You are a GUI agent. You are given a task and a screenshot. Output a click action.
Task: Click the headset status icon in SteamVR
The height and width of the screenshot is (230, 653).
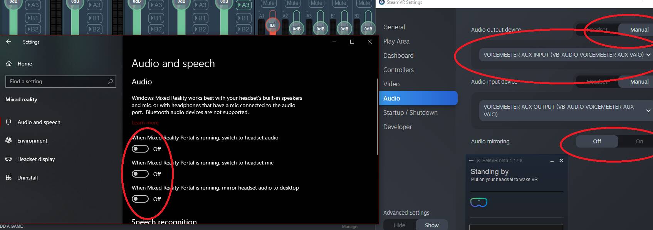[479, 202]
